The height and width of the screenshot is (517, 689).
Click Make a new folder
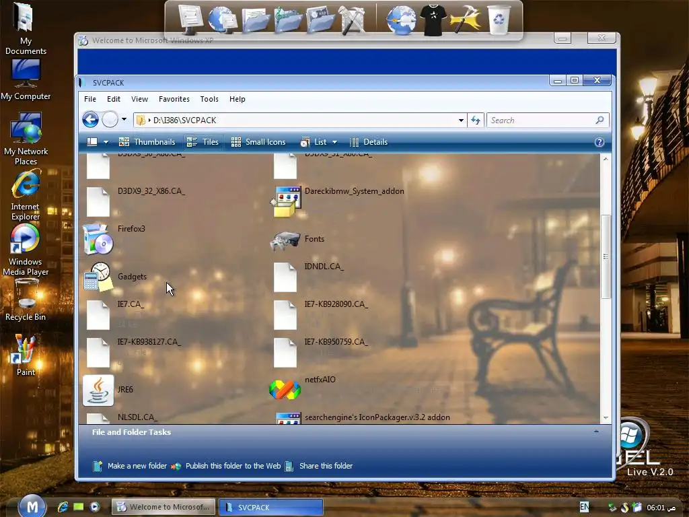tap(130, 466)
